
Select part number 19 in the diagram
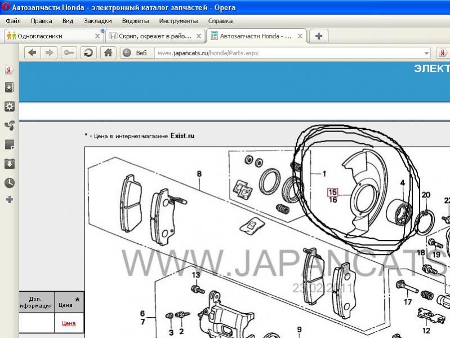[x=436, y=254]
